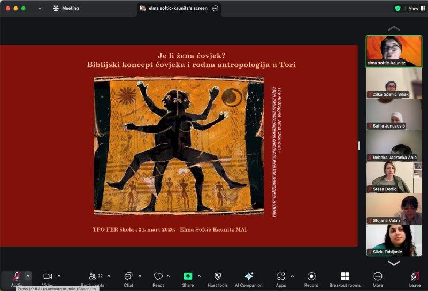This screenshot has height=291, width=428.
Task: Open Breakout rooms icon
Action: coord(345,277)
